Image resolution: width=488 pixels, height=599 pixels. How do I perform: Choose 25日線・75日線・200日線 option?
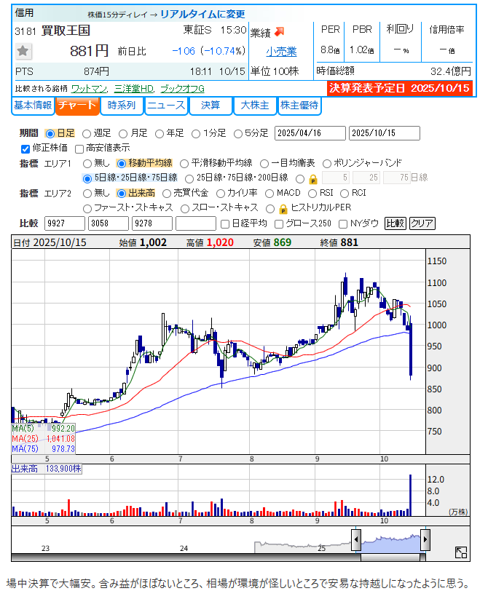pos(189,178)
